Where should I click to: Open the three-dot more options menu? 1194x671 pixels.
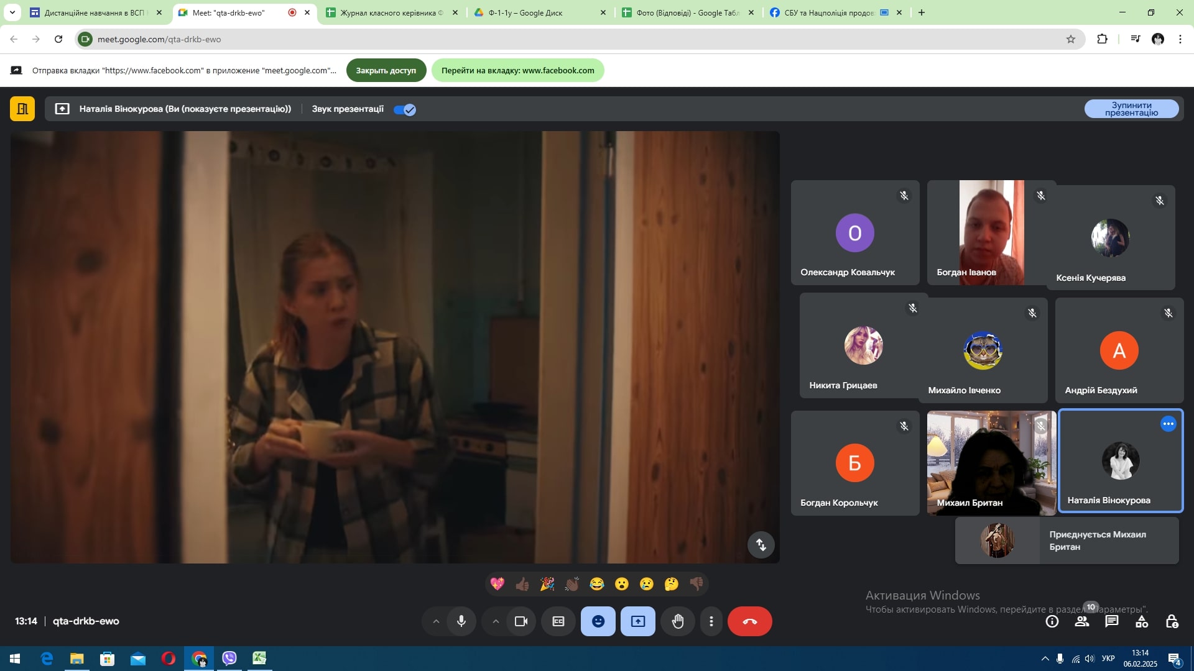711,621
